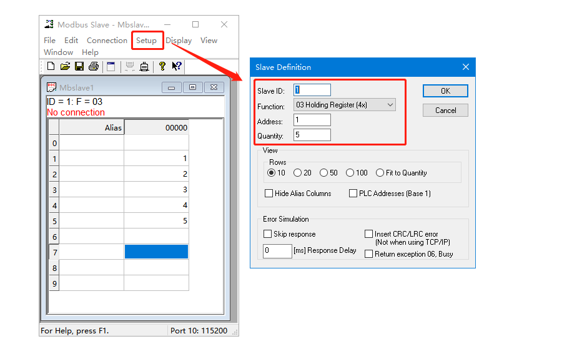The width and height of the screenshot is (582, 349).
Task: Select the 100 rows radio button
Action: (x=350, y=173)
